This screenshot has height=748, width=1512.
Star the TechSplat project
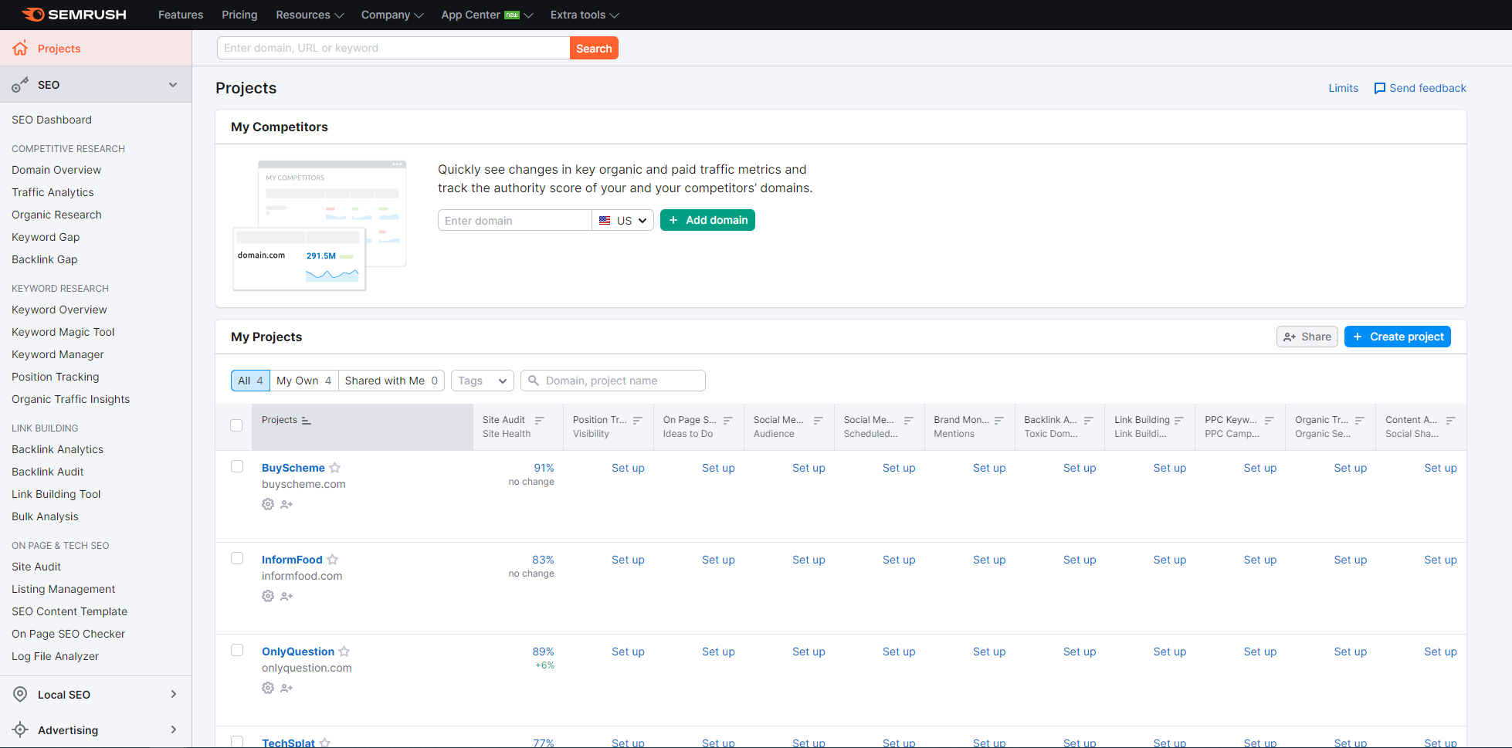pos(325,743)
